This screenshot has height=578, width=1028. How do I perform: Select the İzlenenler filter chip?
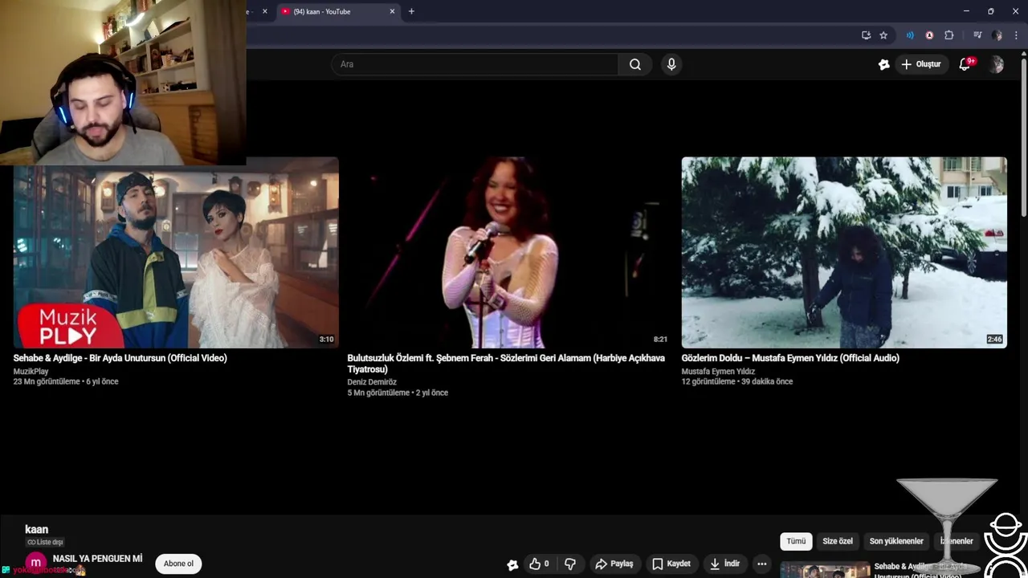(957, 541)
